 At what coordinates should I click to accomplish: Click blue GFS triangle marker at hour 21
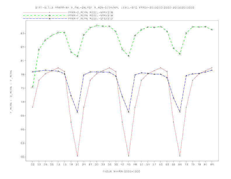pyautogui.click(x=77, y=112)
